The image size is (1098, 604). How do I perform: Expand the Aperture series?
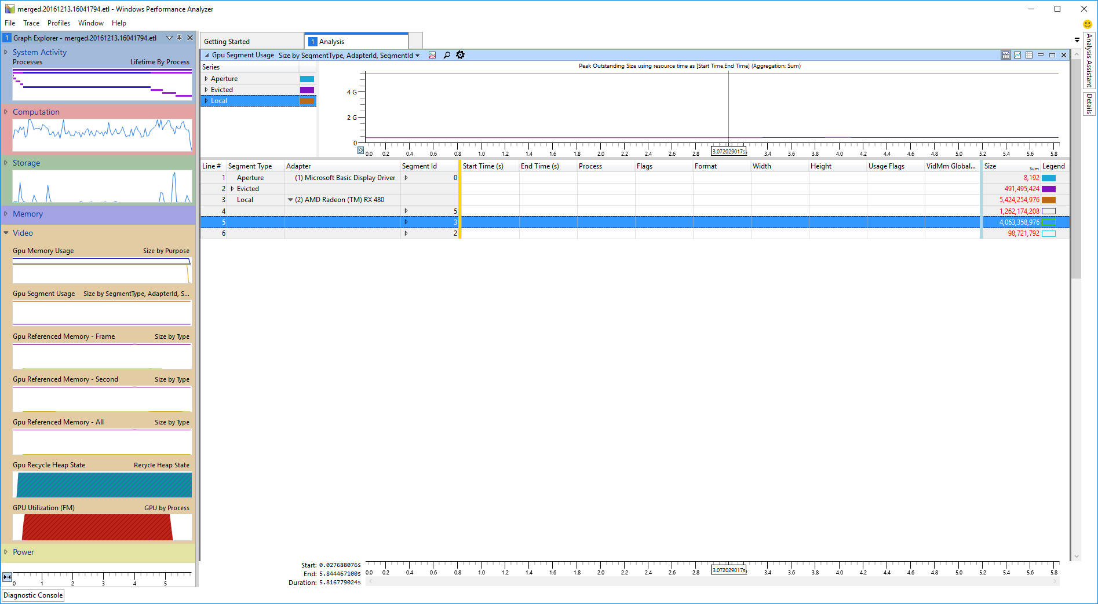(x=206, y=79)
